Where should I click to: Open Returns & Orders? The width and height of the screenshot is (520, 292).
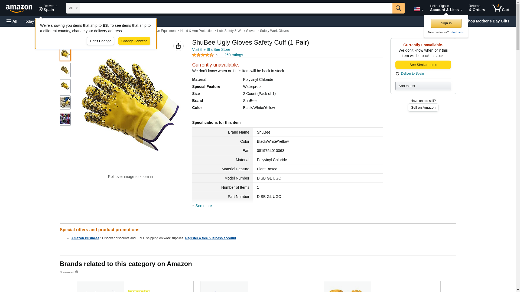click(x=477, y=8)
